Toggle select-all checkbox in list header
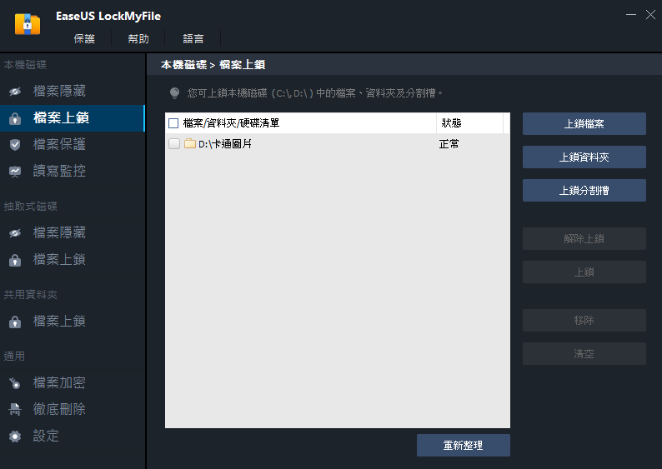Image resolution: width=662 pixels, height=469 pixels. 173,123
